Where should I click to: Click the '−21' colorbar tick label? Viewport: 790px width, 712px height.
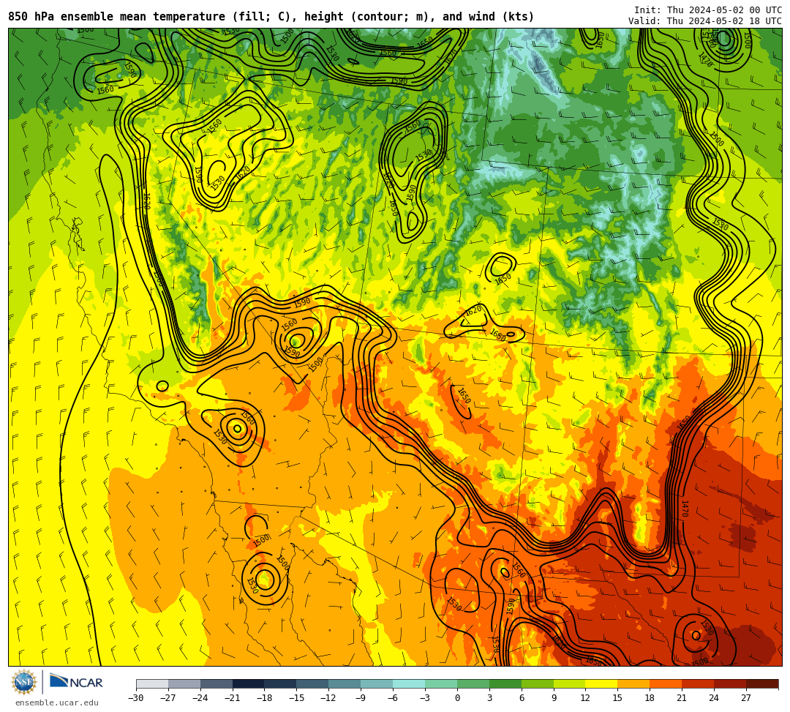[x=233, y=698]
